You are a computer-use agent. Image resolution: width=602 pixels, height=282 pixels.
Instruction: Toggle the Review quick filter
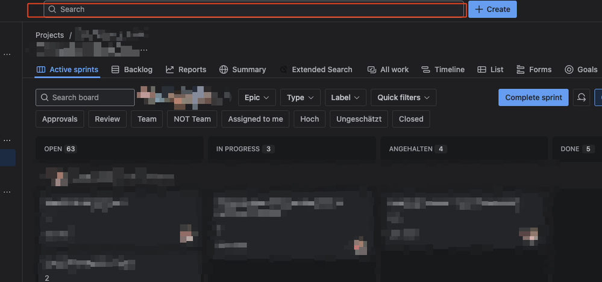(107, 119)
